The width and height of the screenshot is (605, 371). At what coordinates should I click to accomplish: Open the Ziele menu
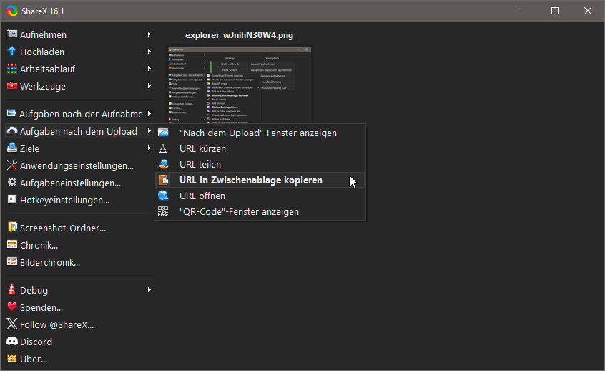[79, 148]
